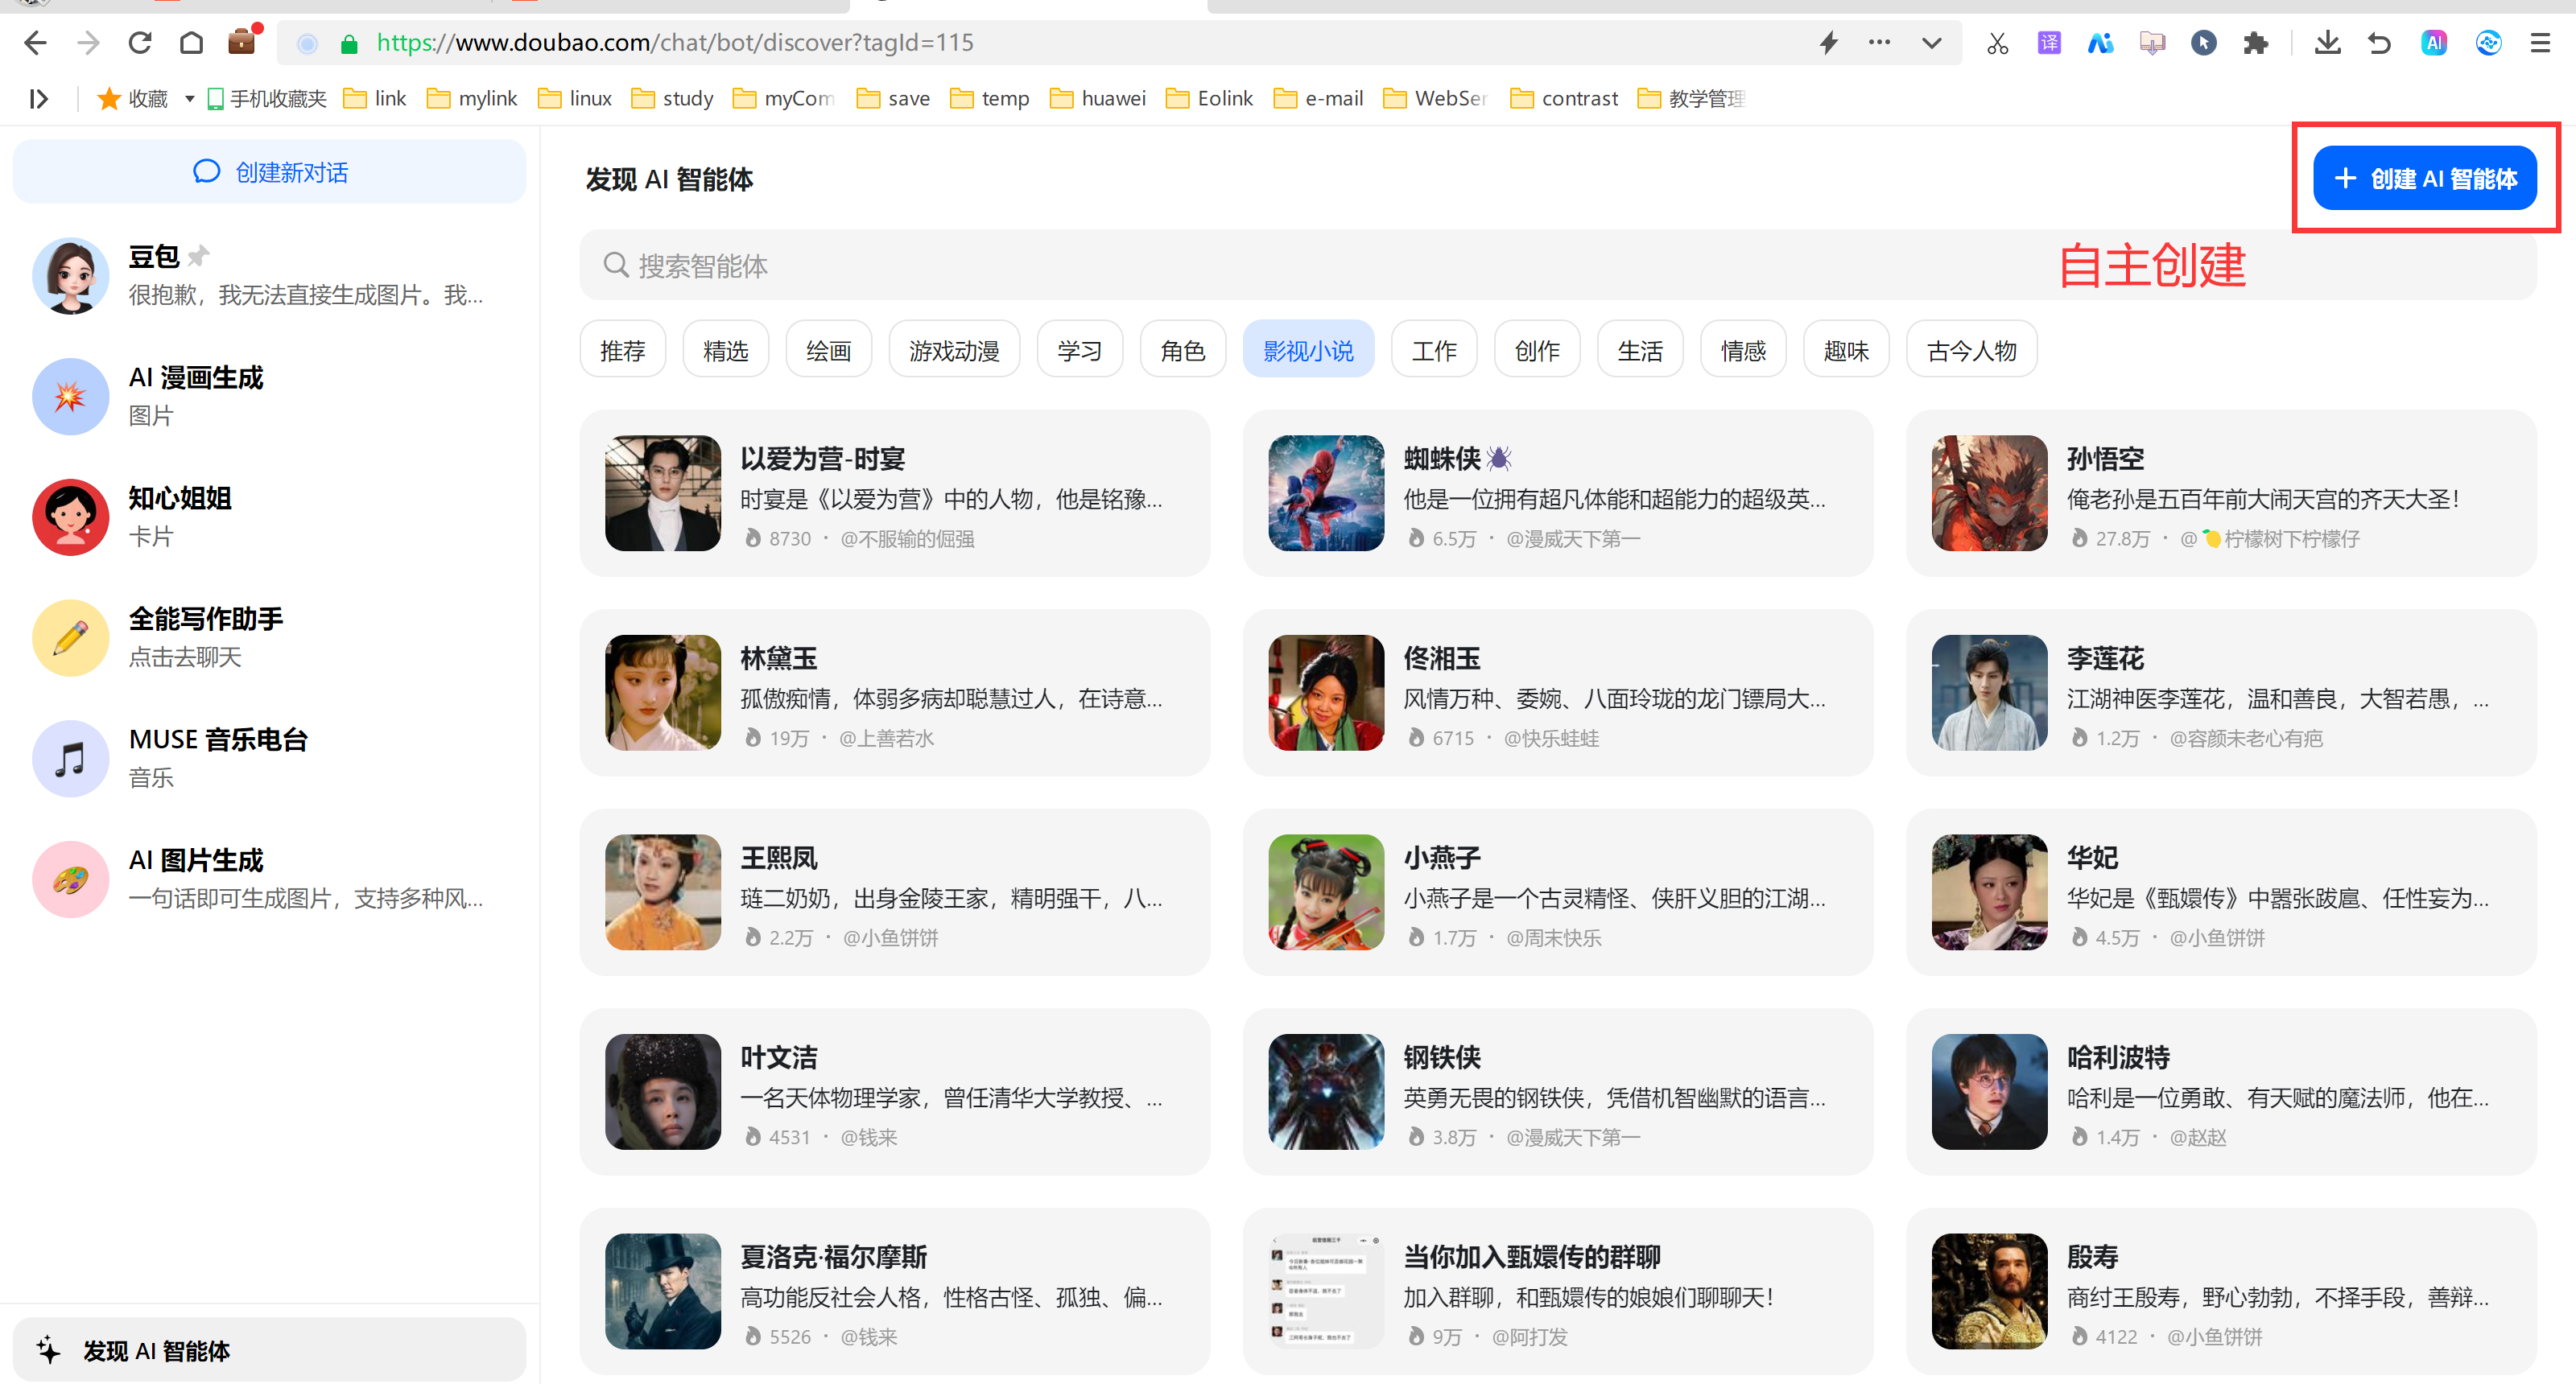
Task: Click the 创建 AI 智能体 button
Action: pyautogui.click(x=2424, y=179)
